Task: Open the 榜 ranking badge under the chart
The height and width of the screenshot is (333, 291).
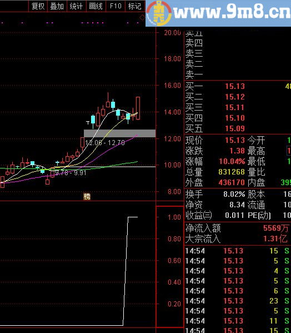Action: tap(87, 196)
